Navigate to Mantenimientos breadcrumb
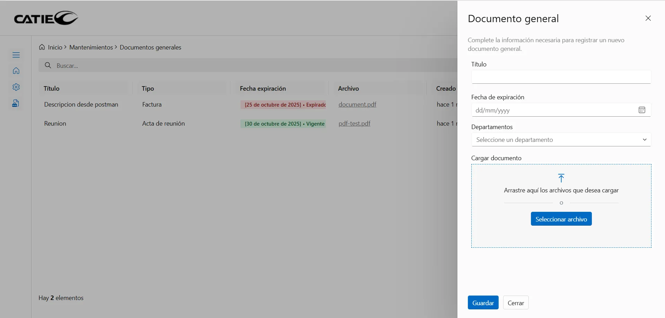665x318 pixels. point(91,47)
